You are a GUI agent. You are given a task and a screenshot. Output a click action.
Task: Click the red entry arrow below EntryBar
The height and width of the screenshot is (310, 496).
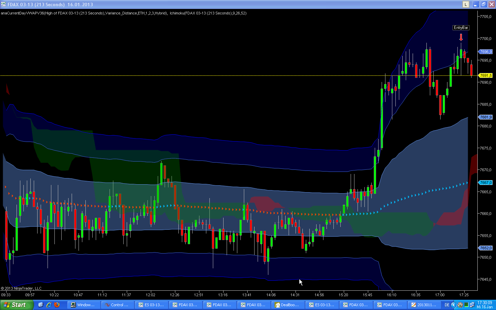coord(461,37)
